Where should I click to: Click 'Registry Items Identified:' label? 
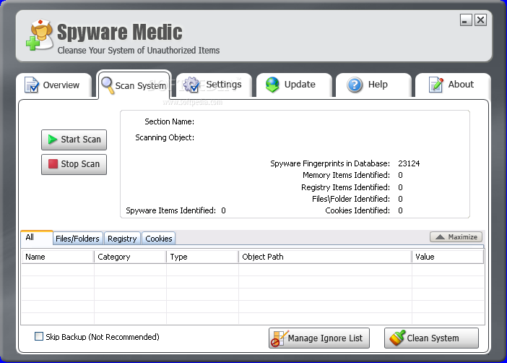coord(346,187)
